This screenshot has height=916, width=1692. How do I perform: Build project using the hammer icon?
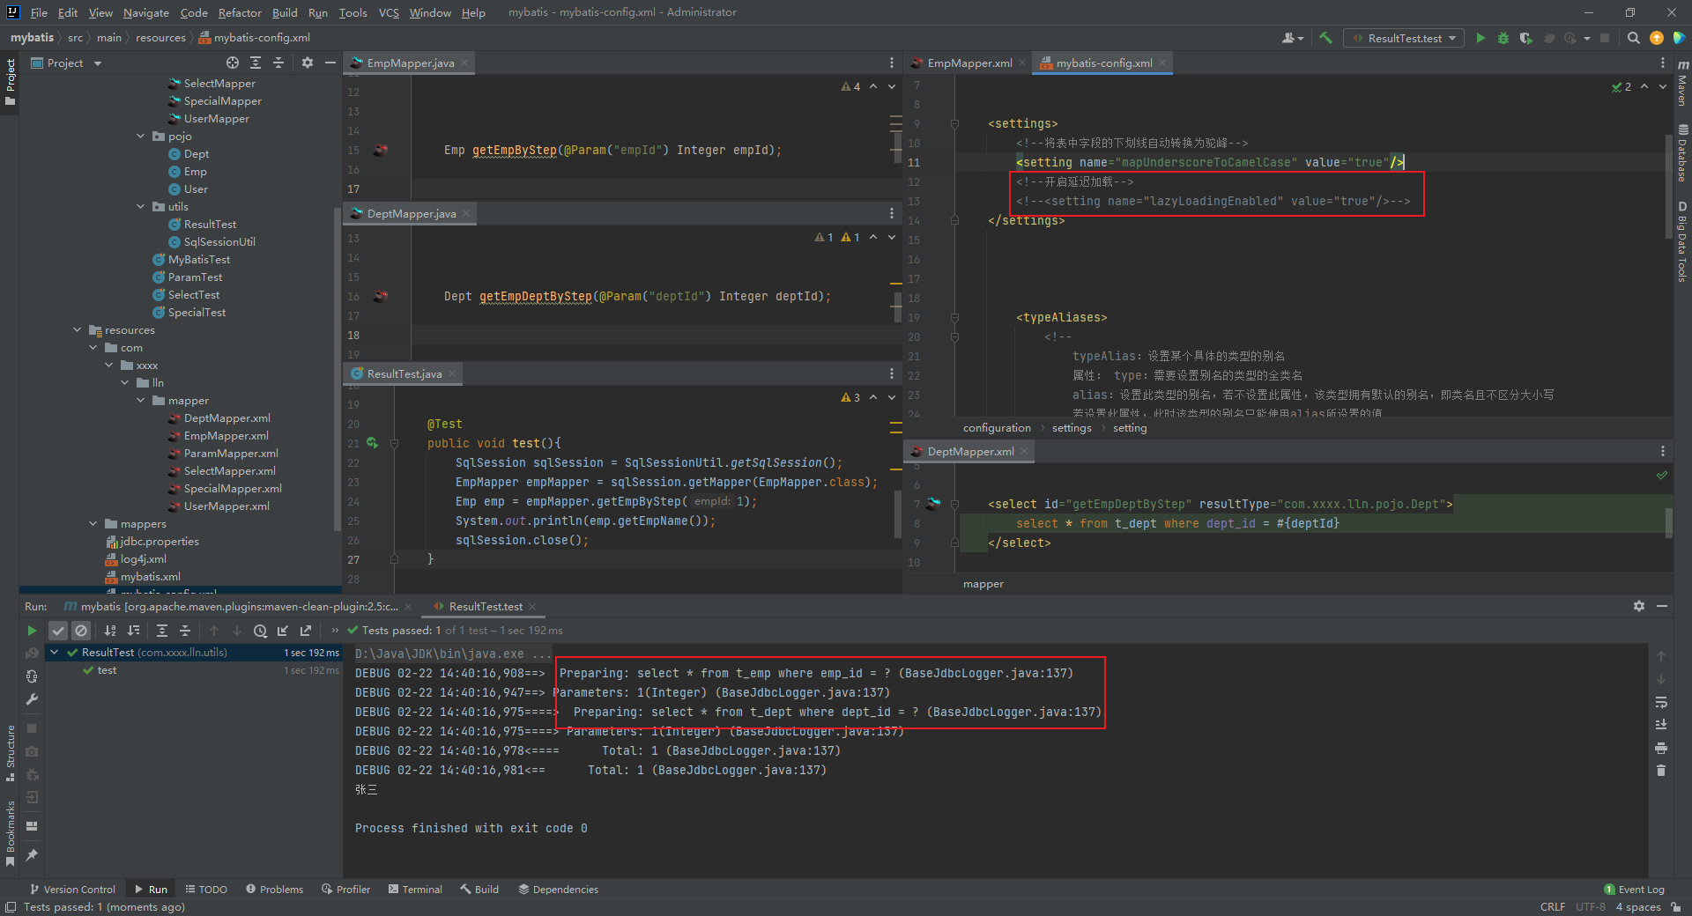pyautogui.click(x=1325, y=38)
